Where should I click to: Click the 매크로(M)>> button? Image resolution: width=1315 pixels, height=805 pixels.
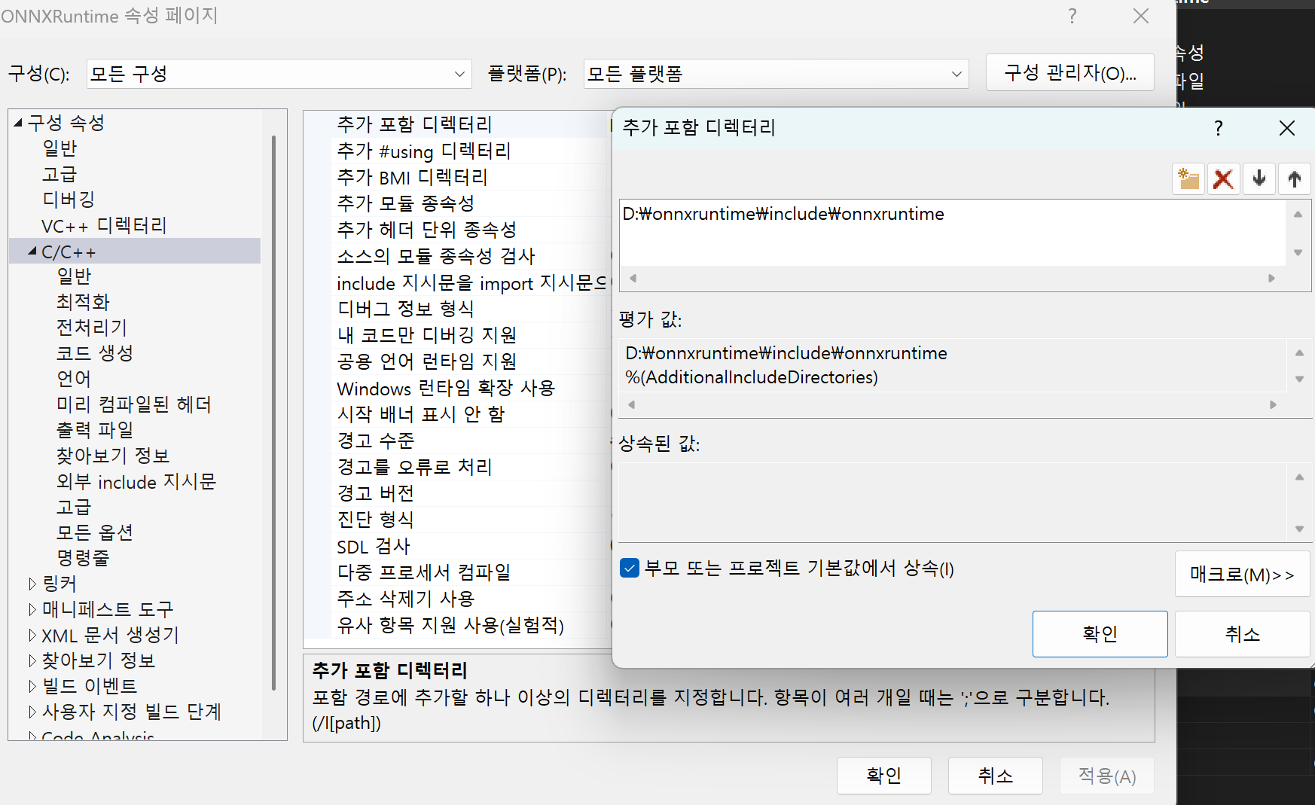pos(1242,575)
